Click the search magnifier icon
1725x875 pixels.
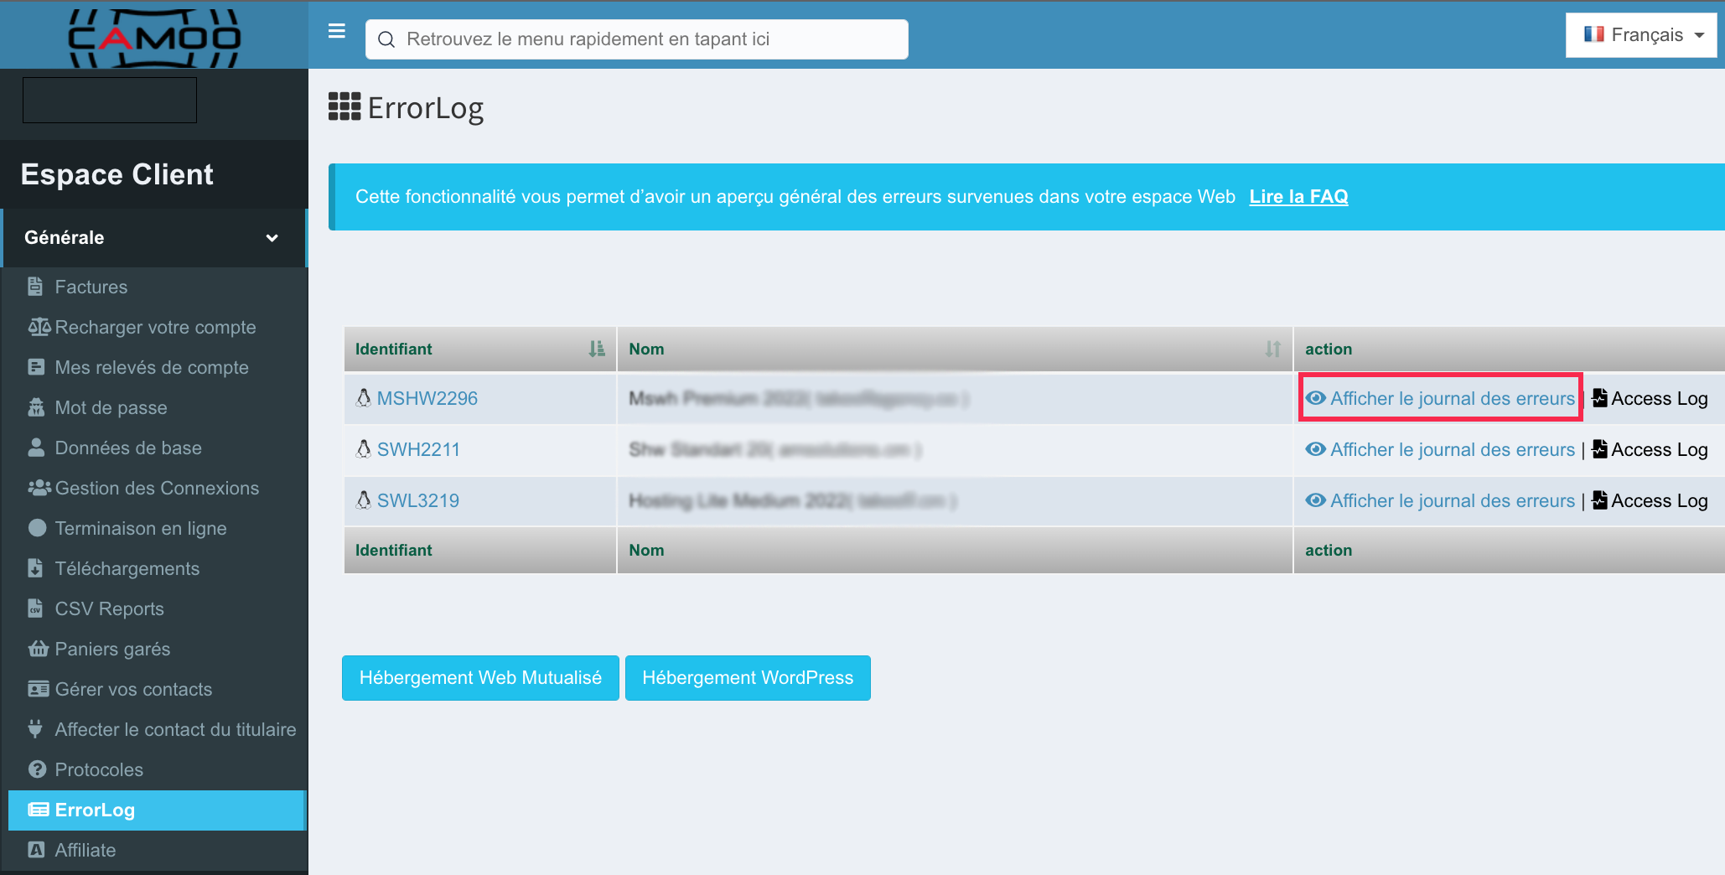pyautogui.click(x=386, y=39)
